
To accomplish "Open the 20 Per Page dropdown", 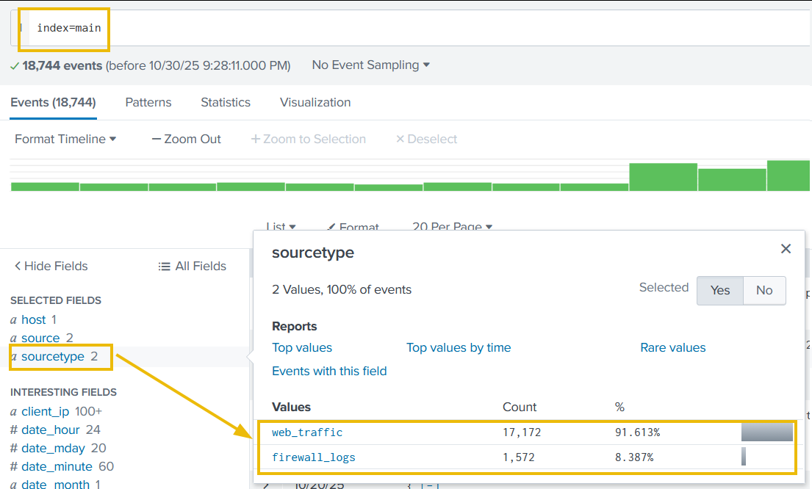I will click(x=451, y=228).
